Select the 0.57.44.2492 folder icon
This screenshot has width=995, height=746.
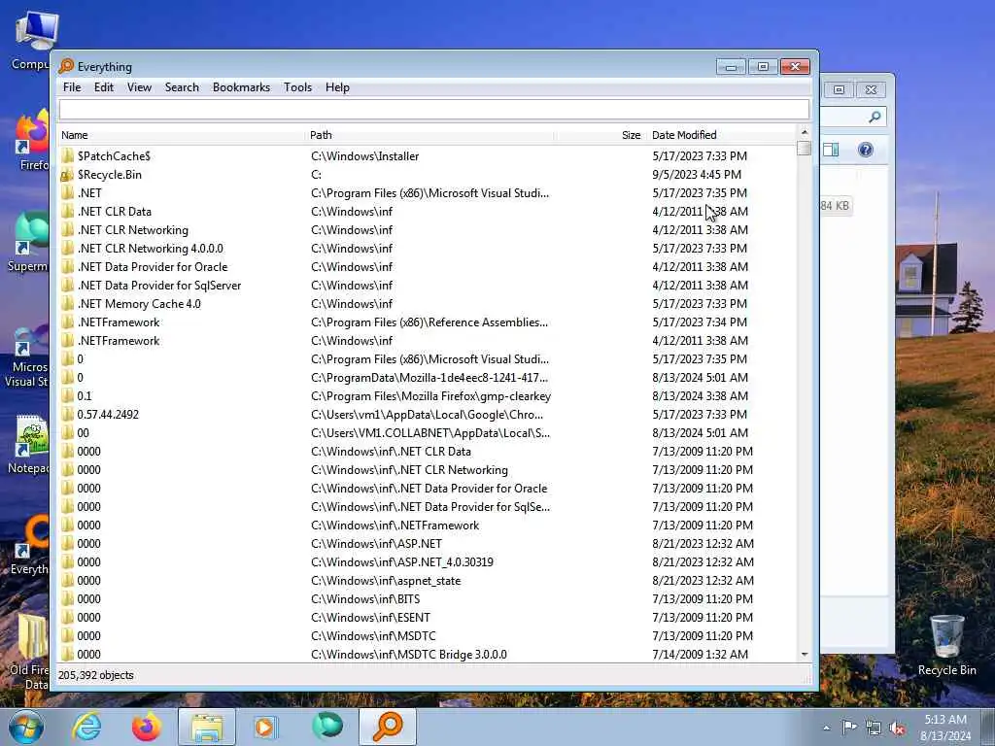click(x=67, y=414)
